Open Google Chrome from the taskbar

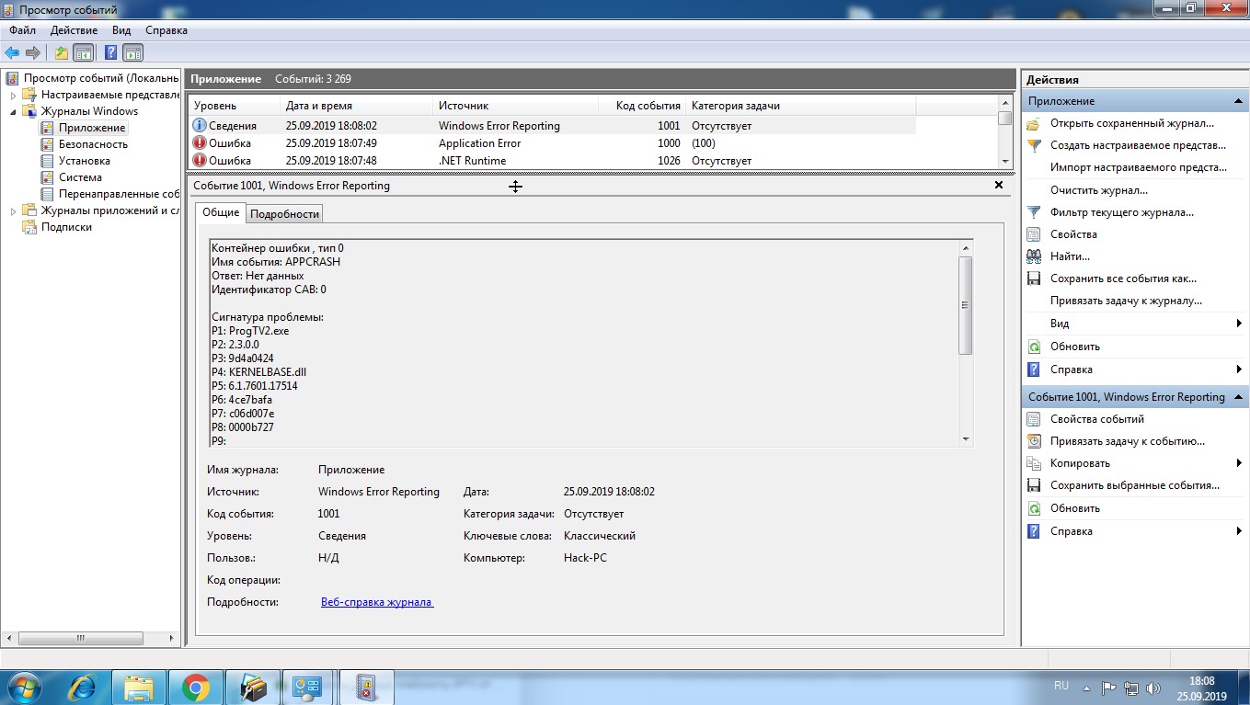pos(195,687)
